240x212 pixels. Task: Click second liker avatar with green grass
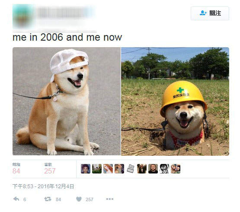tap(97, 169)
